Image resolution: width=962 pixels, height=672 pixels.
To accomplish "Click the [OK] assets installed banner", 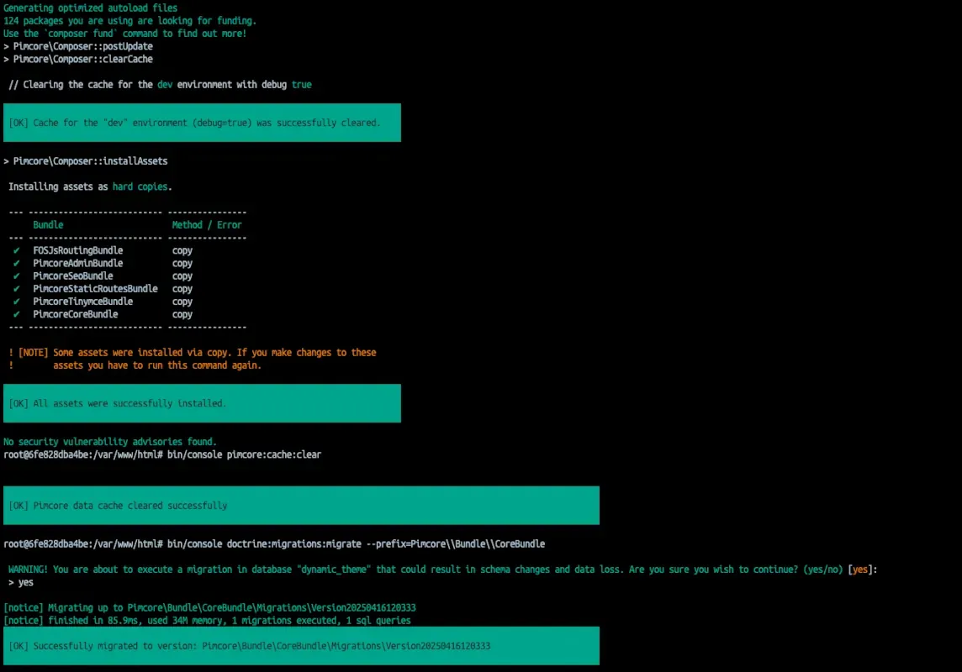I will click(202, 403).
